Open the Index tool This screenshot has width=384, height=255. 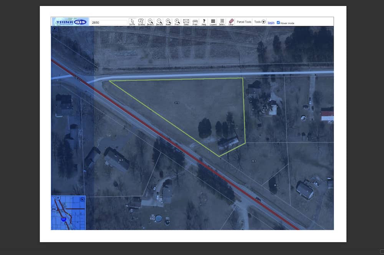pos(222,21)
